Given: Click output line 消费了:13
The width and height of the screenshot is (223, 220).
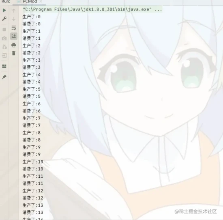Looking at the screenshot, I should (33, 212).
